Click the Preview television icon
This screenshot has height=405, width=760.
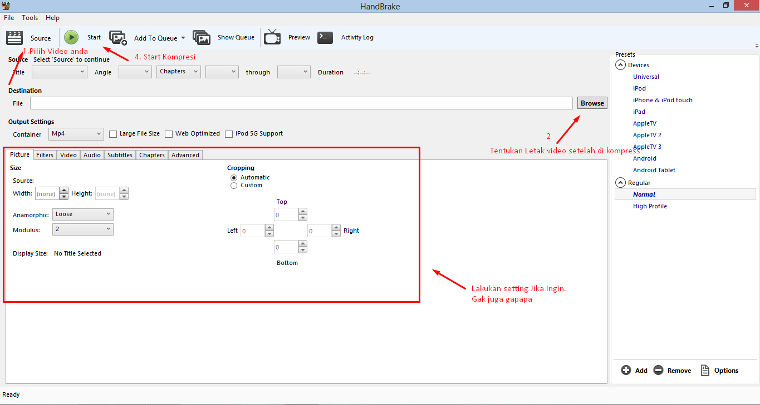click(272, 37)
